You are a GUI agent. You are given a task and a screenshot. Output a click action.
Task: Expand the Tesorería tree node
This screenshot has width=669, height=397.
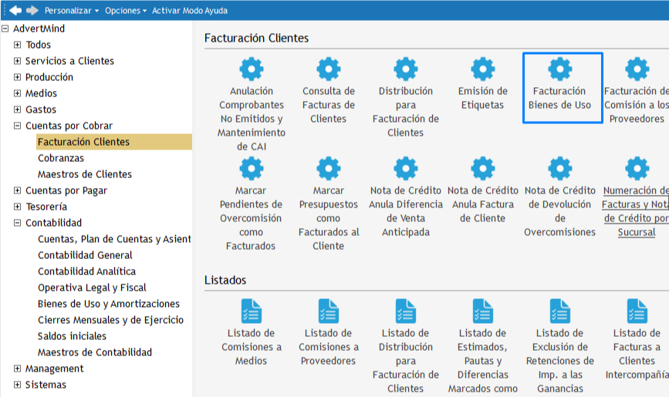(x=18, y=207)
